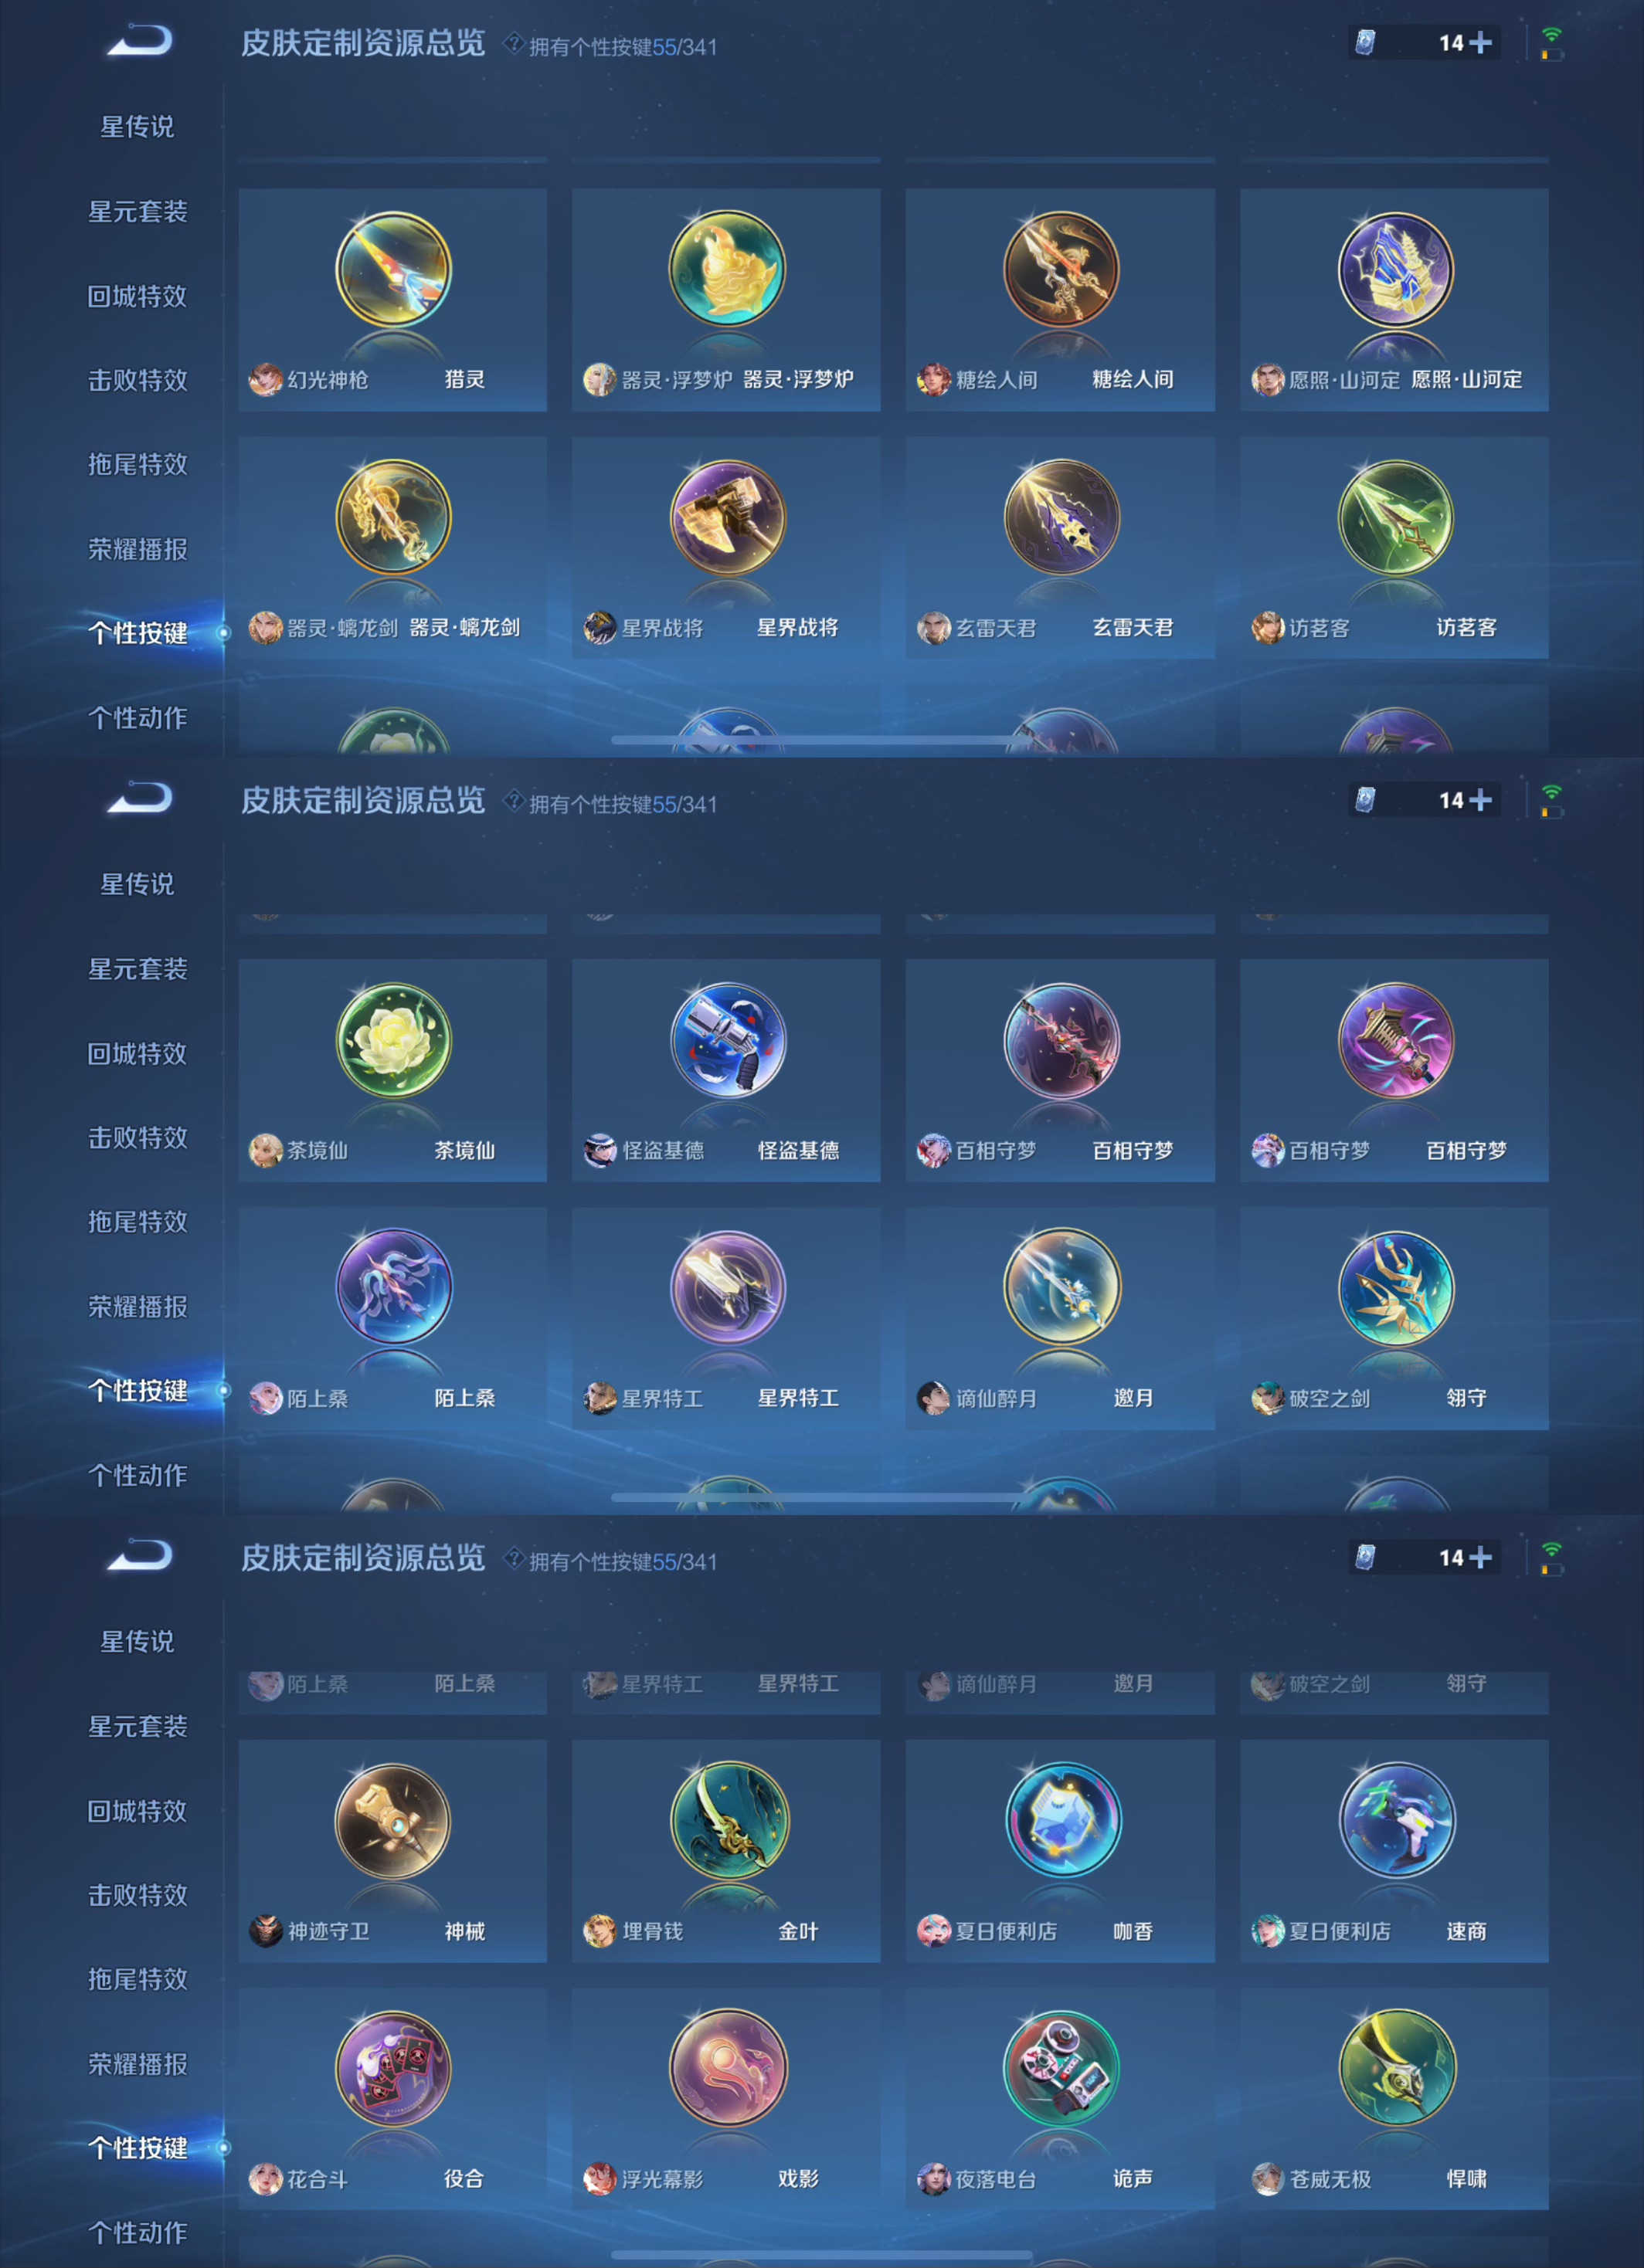Choose the 埋骨钱 金叶 blade icon
Viewport: 1644px width, 2268px height.
[x=728, y=1821]
